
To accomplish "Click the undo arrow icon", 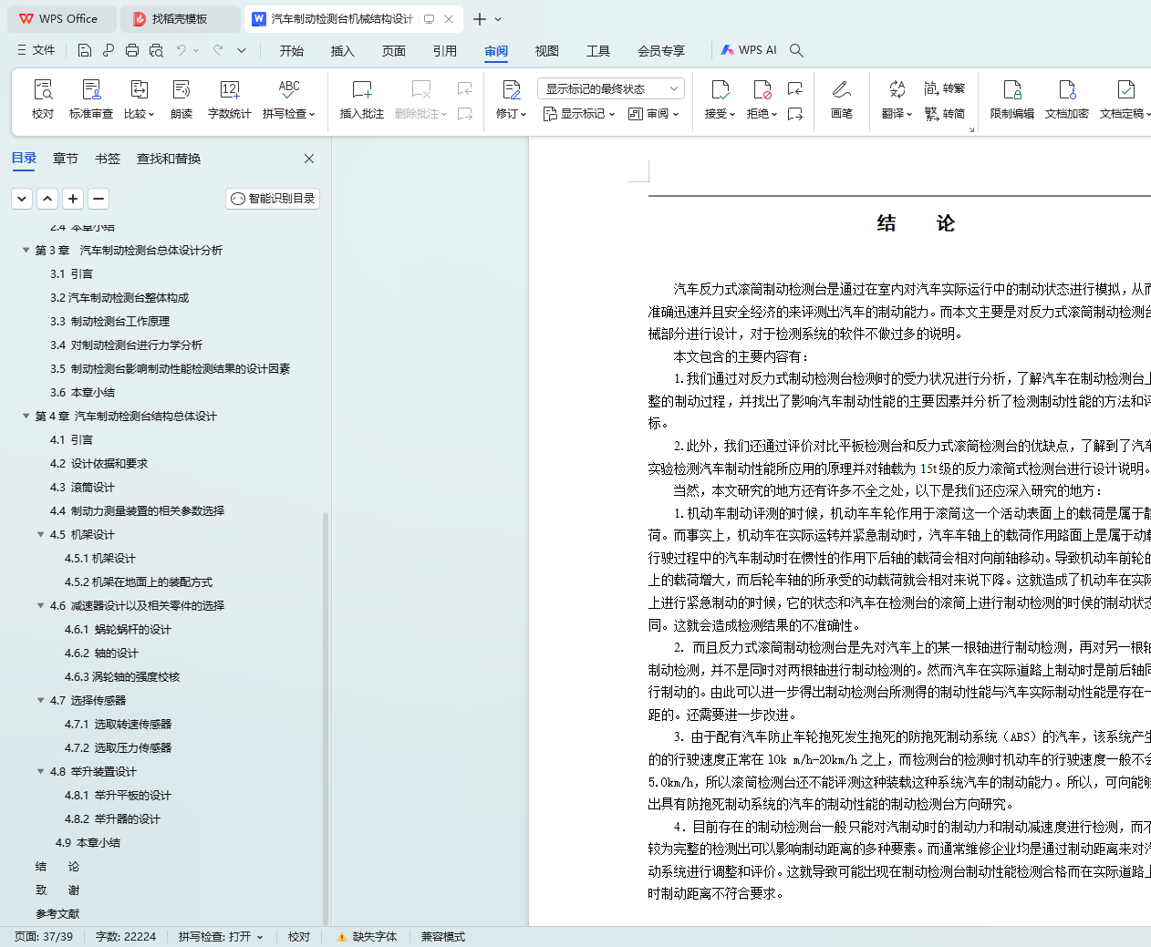I will [181, 50].
